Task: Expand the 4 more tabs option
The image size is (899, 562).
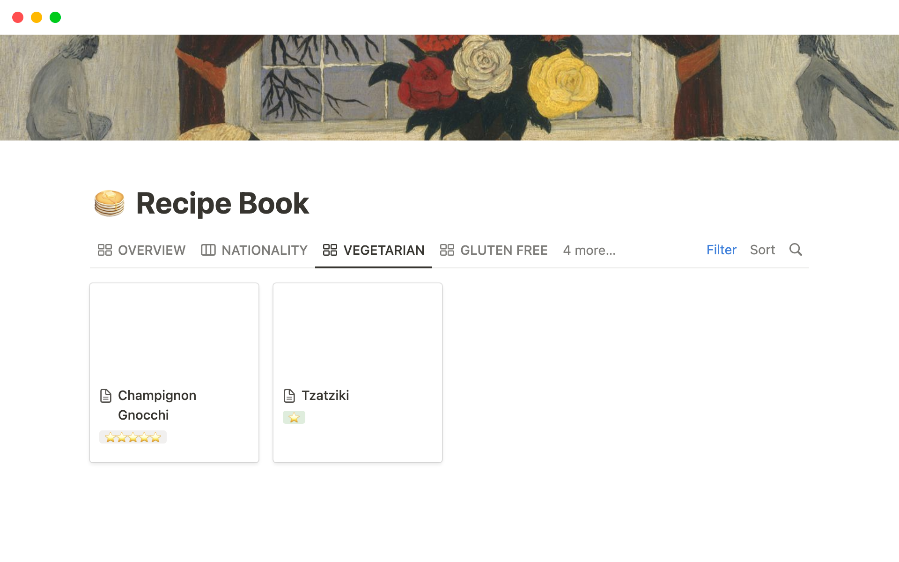Action: pos(589,250)
